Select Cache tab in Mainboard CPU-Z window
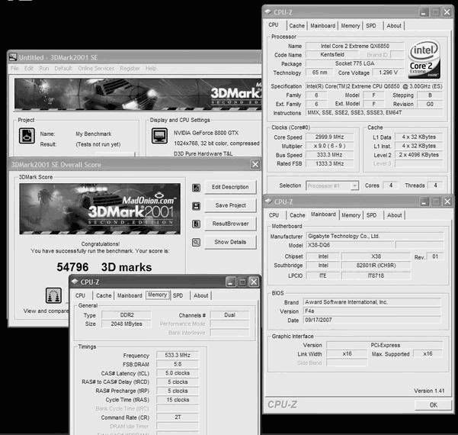This screenshot has height=435, width=458. pos(297,215)
